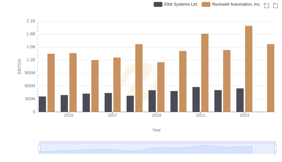Click the 900M y-axis label
The image size is (282, 162).
point(30,73)
